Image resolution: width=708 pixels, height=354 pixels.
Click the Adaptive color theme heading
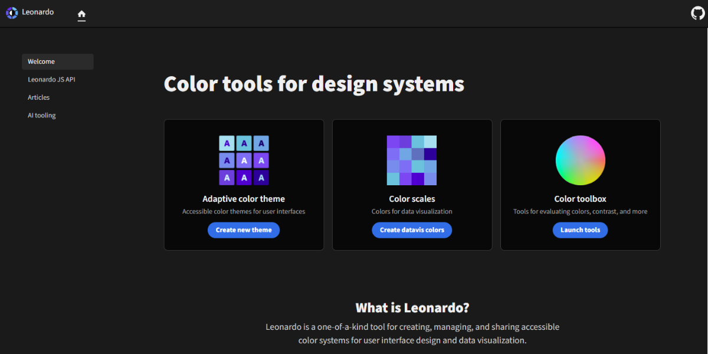[x=244, y=199]
